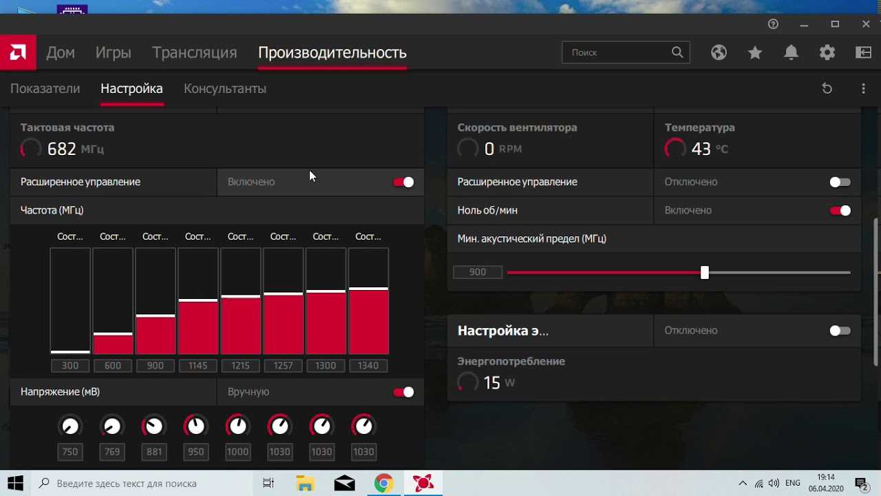The image size is (881, 496).
Task: Open Mail app from taskbar
Action: 344,483
